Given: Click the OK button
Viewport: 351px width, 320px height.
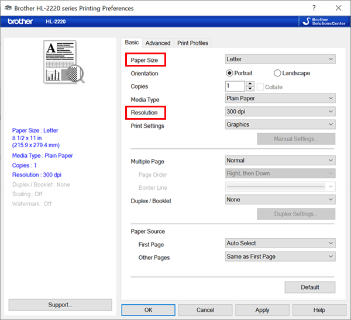Looking at the screenshot, I should (x=148, y=310).
